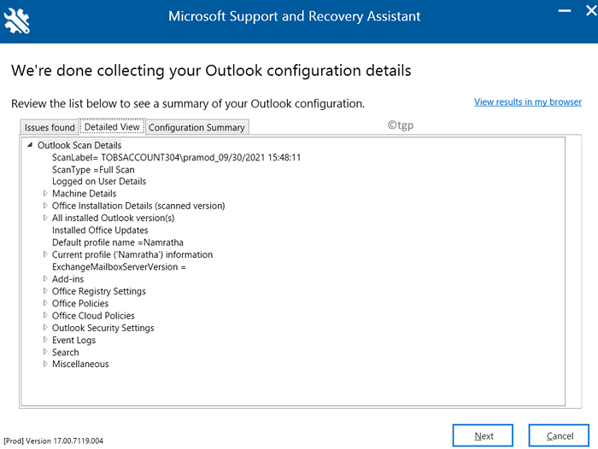
Task: Expand Office Installation Details arrow
Action: coord(45,206)
